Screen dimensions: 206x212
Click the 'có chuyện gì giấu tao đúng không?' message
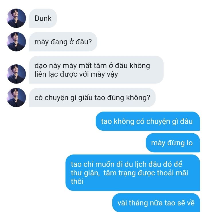pos(92,98)
